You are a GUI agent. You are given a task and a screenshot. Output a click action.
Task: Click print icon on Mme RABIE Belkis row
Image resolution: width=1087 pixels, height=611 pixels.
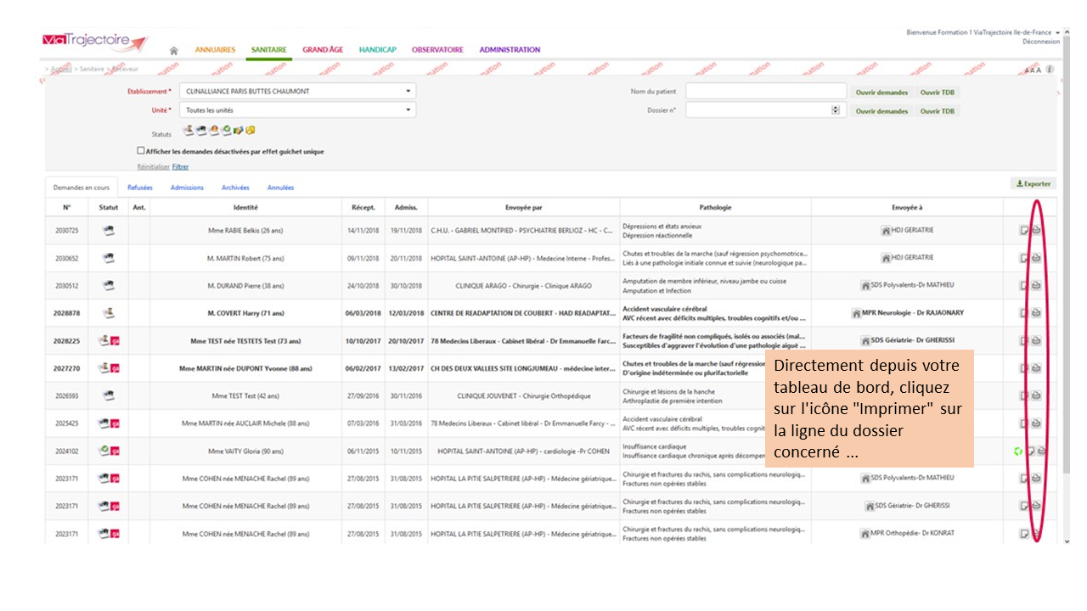click(x=1036, y=231)
